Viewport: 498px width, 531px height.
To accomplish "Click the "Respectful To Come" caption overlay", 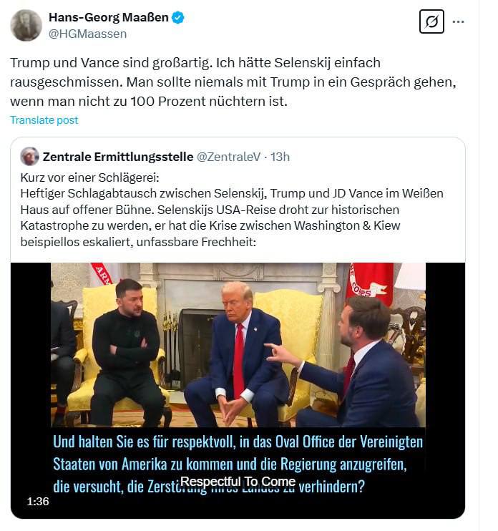I will (238, 482).
